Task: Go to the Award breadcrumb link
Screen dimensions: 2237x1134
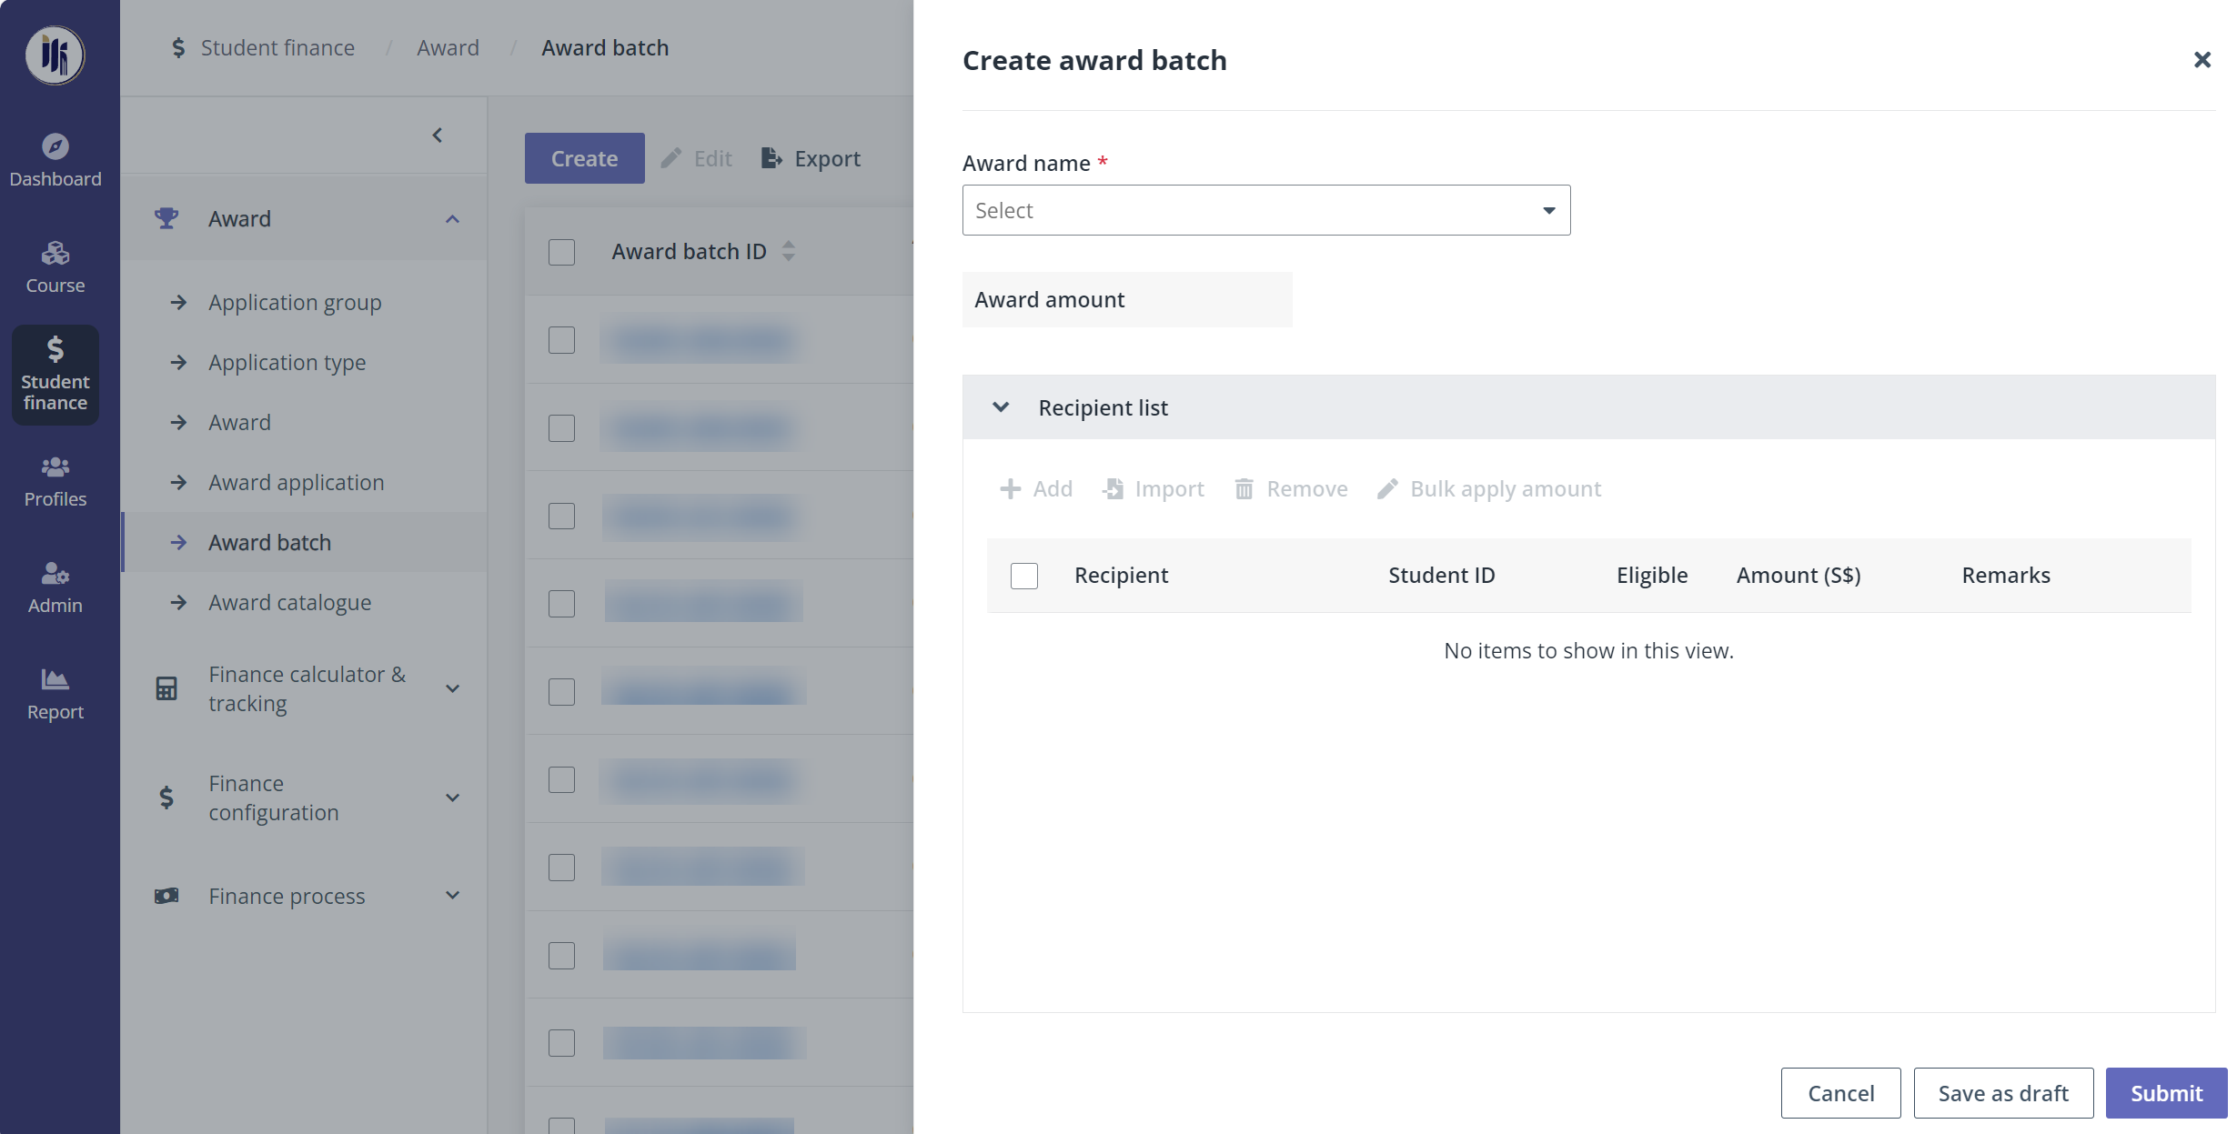Action: coord(448,47)
